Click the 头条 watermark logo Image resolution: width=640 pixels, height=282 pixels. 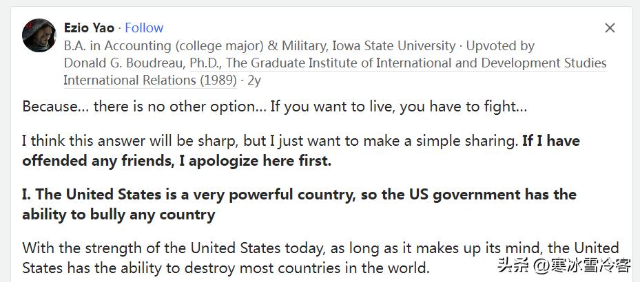(511, 265)
